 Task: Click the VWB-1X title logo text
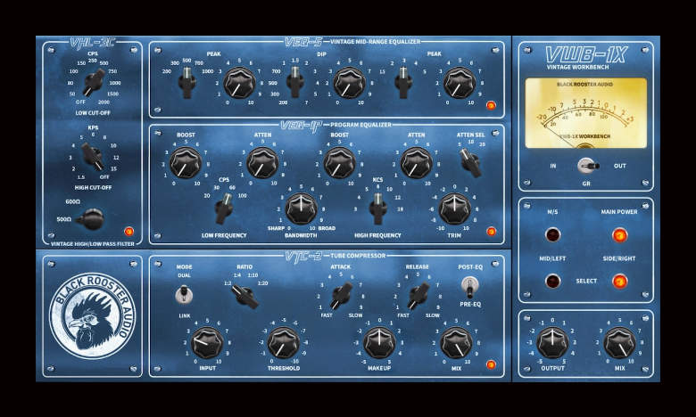(585, 54)
